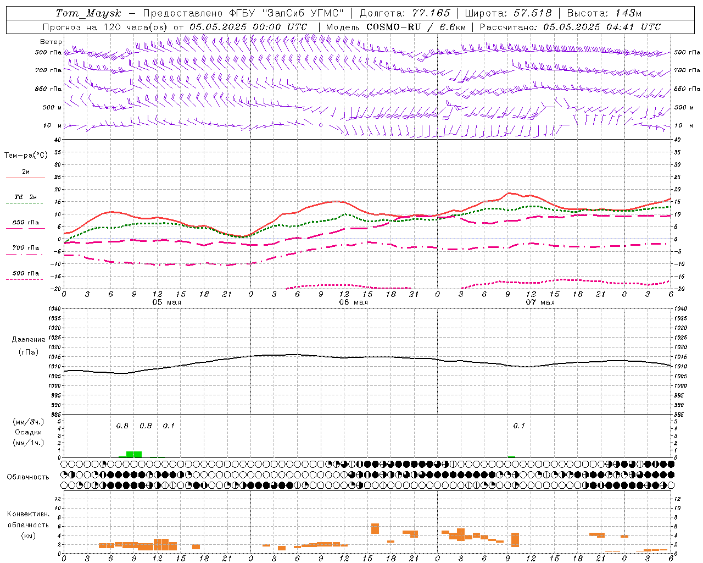The image size is (703, 563).
Task: Click the "0.1" precipitation value on 07 мая
Action: click(x=519, y=426)
